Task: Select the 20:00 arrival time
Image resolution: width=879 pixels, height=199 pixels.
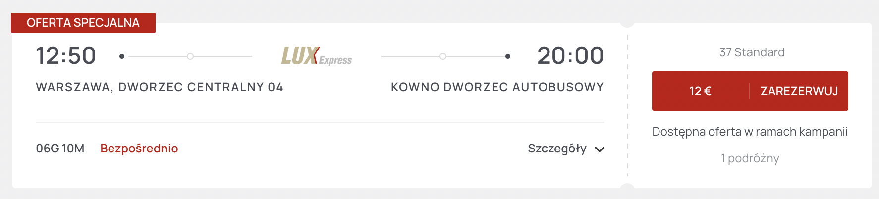Action: [570, 55]
